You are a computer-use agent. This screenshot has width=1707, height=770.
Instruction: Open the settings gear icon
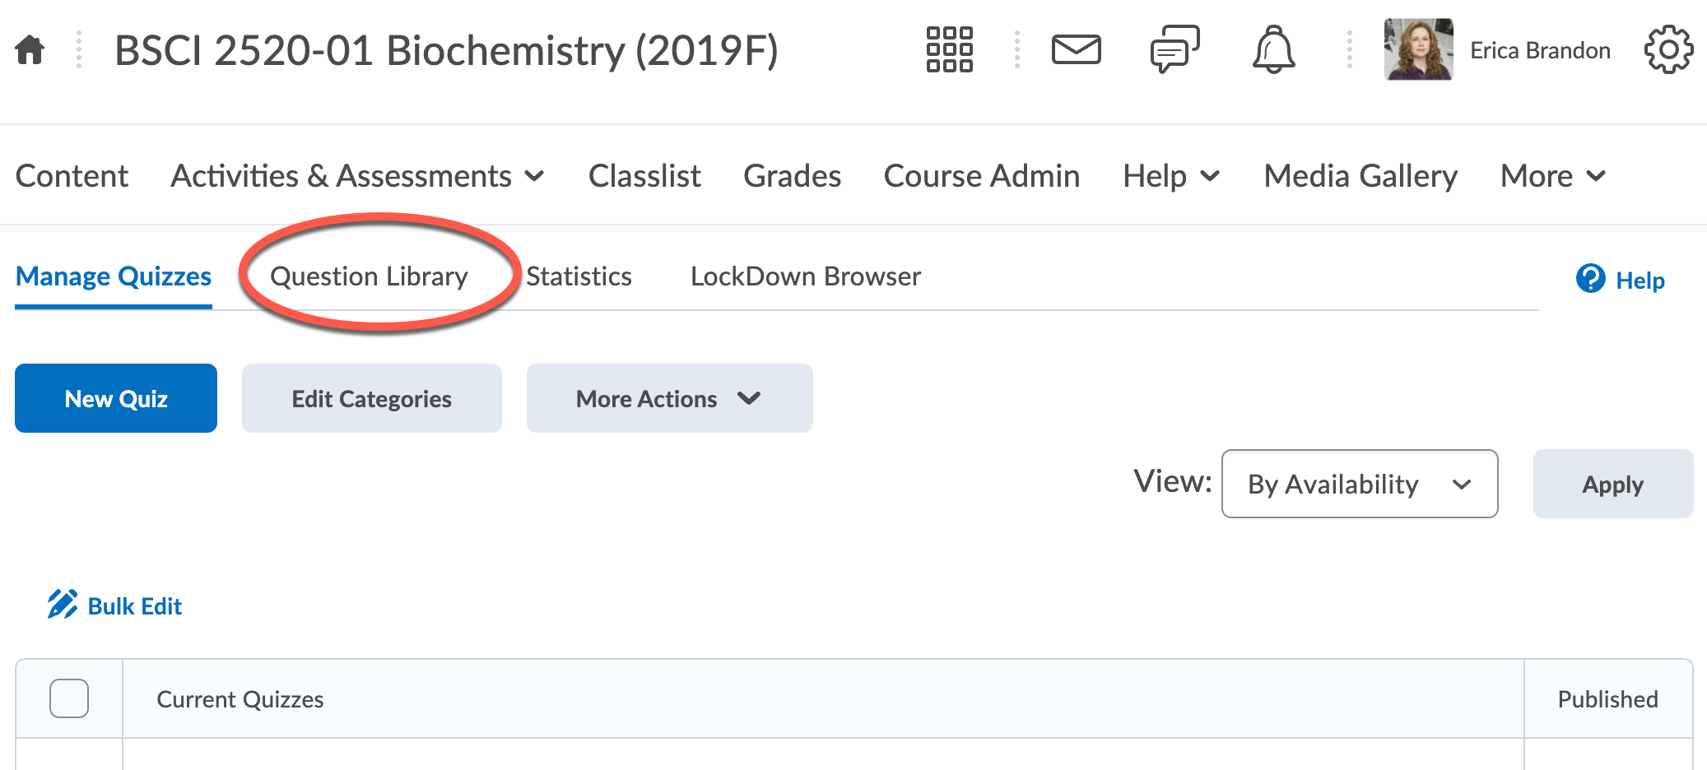tap(1668, 50)
